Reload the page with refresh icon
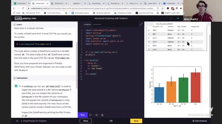The image size is (222, 124). tap(23, 8)
